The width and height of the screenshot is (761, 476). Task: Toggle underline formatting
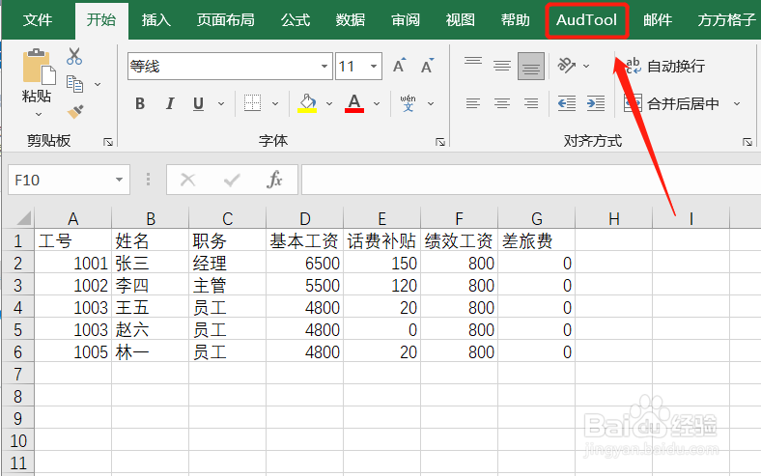pos(198,103)
